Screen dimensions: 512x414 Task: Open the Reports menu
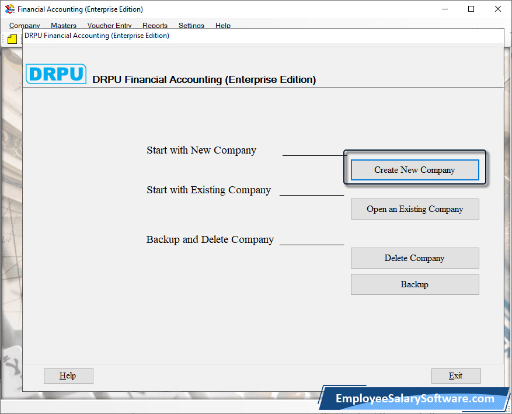click(x=155, y=26)
